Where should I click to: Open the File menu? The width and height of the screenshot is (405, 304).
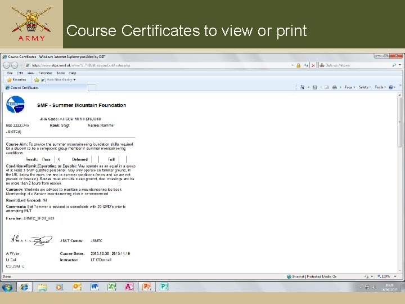coord(10,73)
